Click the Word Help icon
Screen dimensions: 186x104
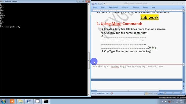[x=183, y=7]
